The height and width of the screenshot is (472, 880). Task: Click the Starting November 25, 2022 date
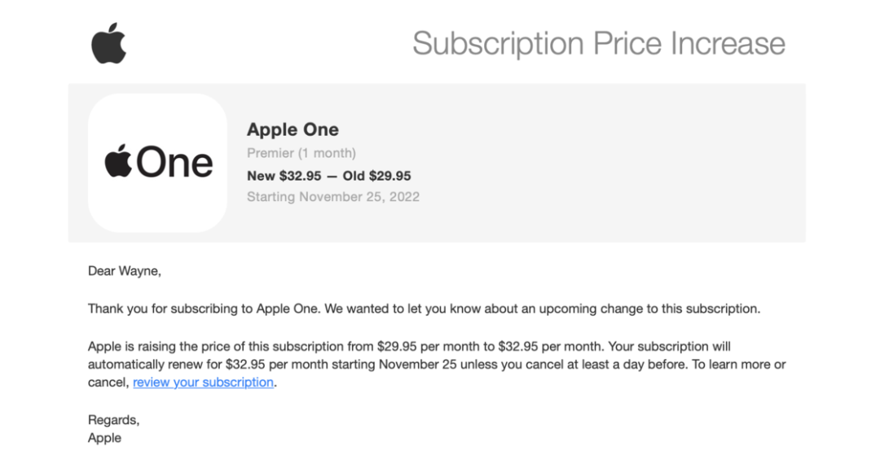pos(332,197)
